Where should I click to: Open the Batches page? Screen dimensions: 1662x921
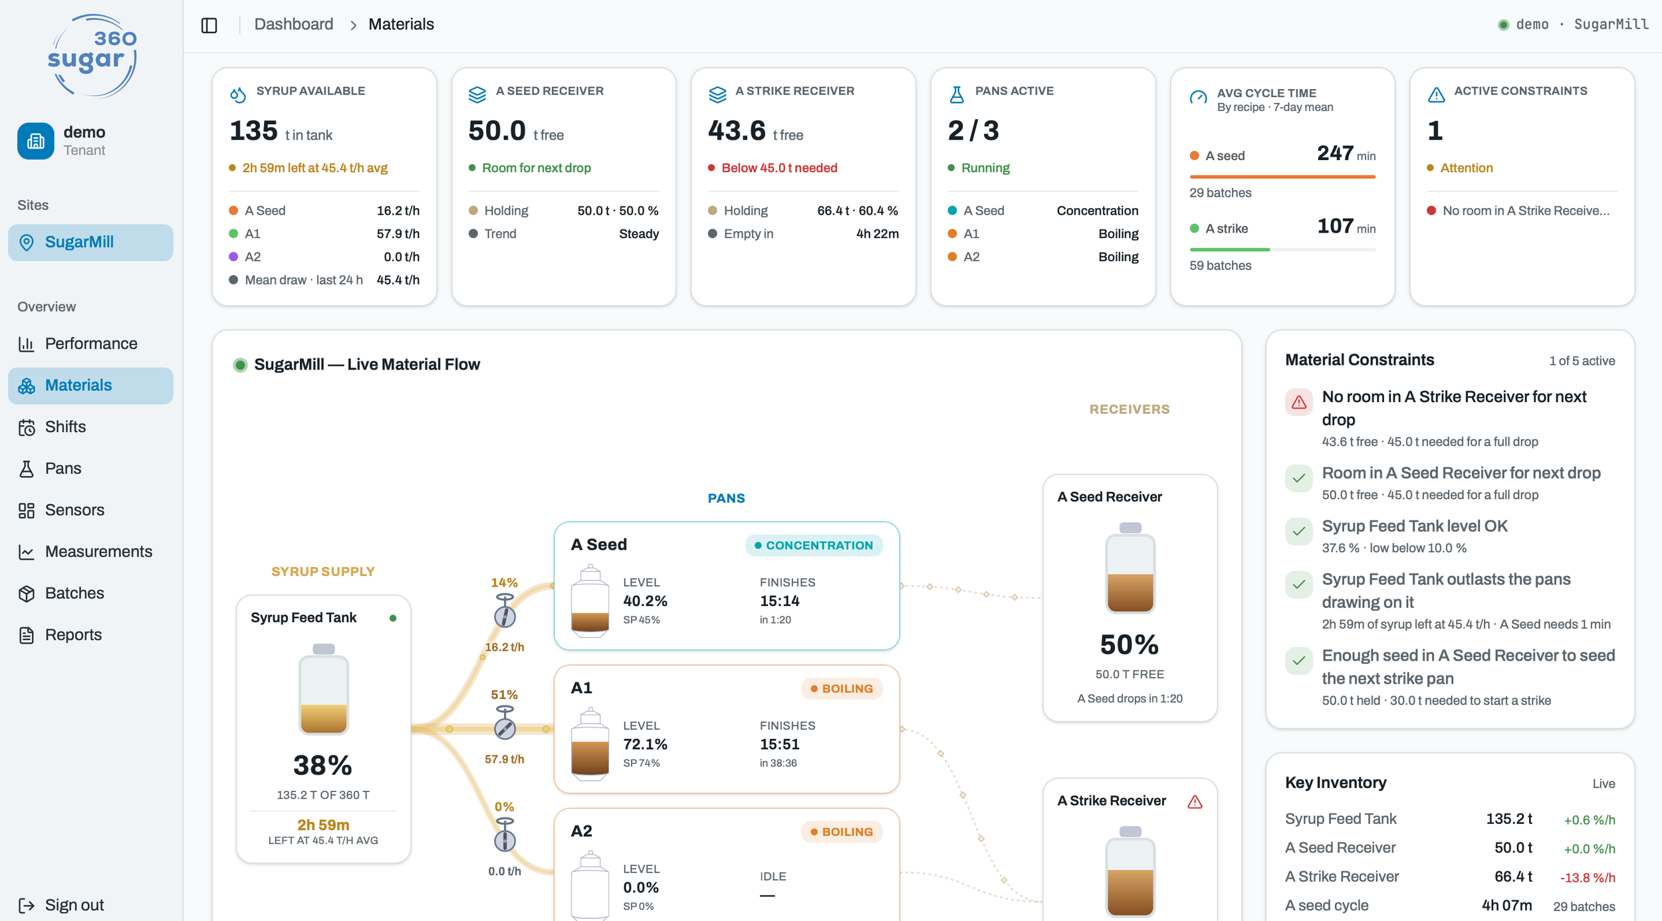tap(90, 593)
